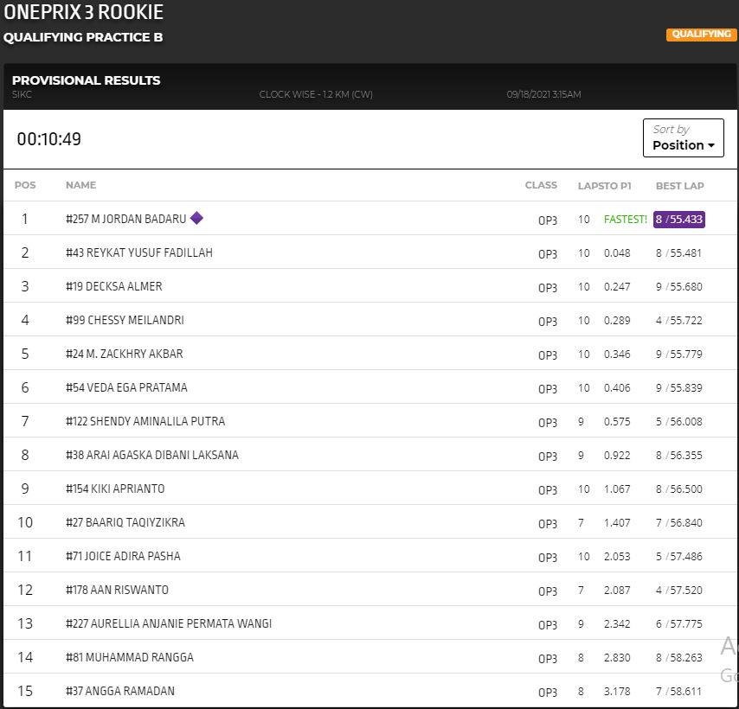The width and height of the screenshot is (739, 709).
Task: Click the orange QUALIFYING badge
Action: click(x=700, y=35)
